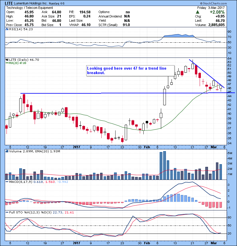The height and width of the screenshot is (246, 237).
Task: Click the Mar label on the price chart axis
Action: click(214, 147)
